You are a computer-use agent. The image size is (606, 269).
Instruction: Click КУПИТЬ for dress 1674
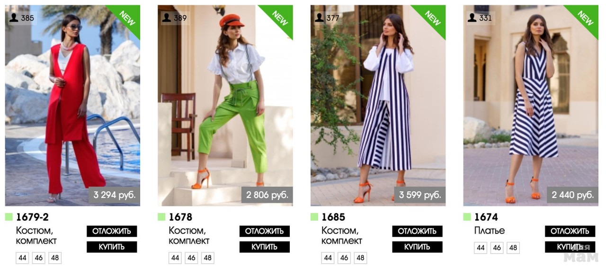[x=570, y=247]
